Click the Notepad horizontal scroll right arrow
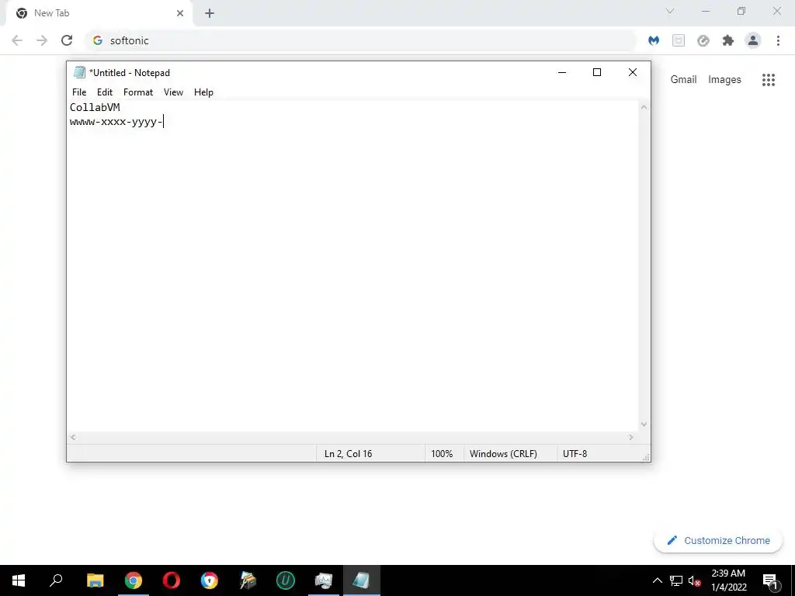 click(631, 437)
